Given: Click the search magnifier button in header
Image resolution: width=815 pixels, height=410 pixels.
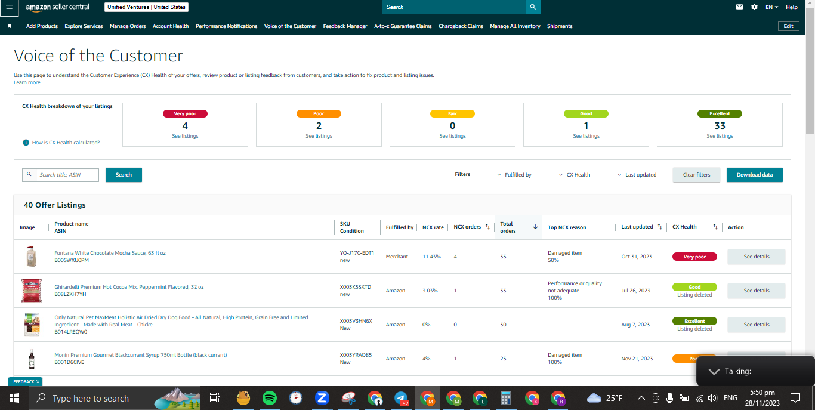Looking at the screenshot, I should [533, 7].
